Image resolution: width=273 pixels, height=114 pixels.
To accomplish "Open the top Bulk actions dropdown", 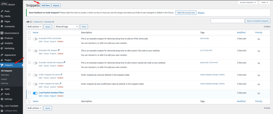I will (34, 27).
